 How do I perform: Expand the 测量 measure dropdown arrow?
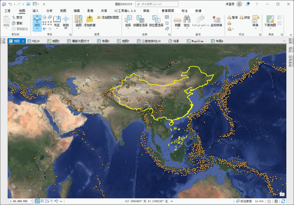point(177,29)
